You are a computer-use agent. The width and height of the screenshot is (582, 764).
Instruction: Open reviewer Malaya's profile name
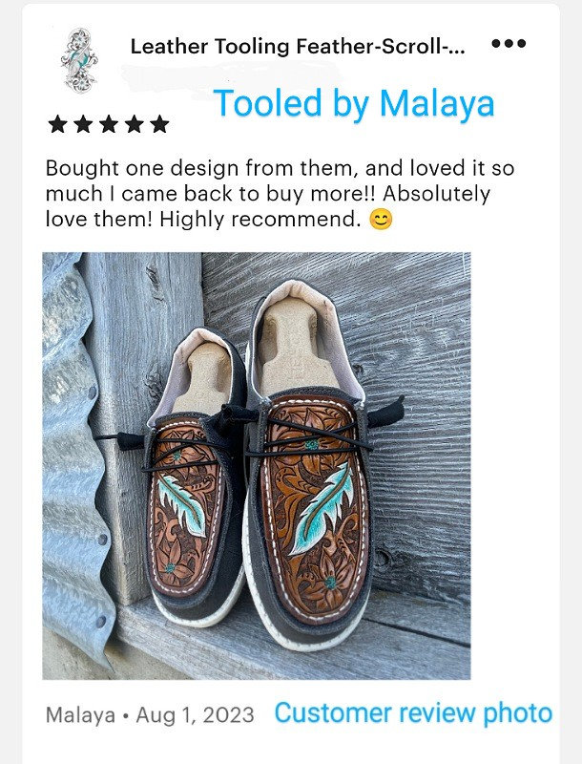click(x=80, y=715)
